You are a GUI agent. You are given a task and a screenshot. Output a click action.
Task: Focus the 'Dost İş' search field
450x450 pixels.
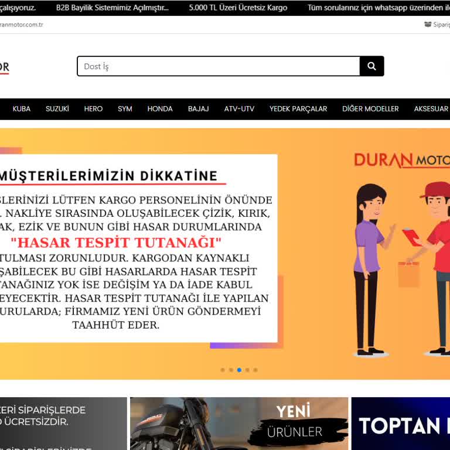point(219,66)
